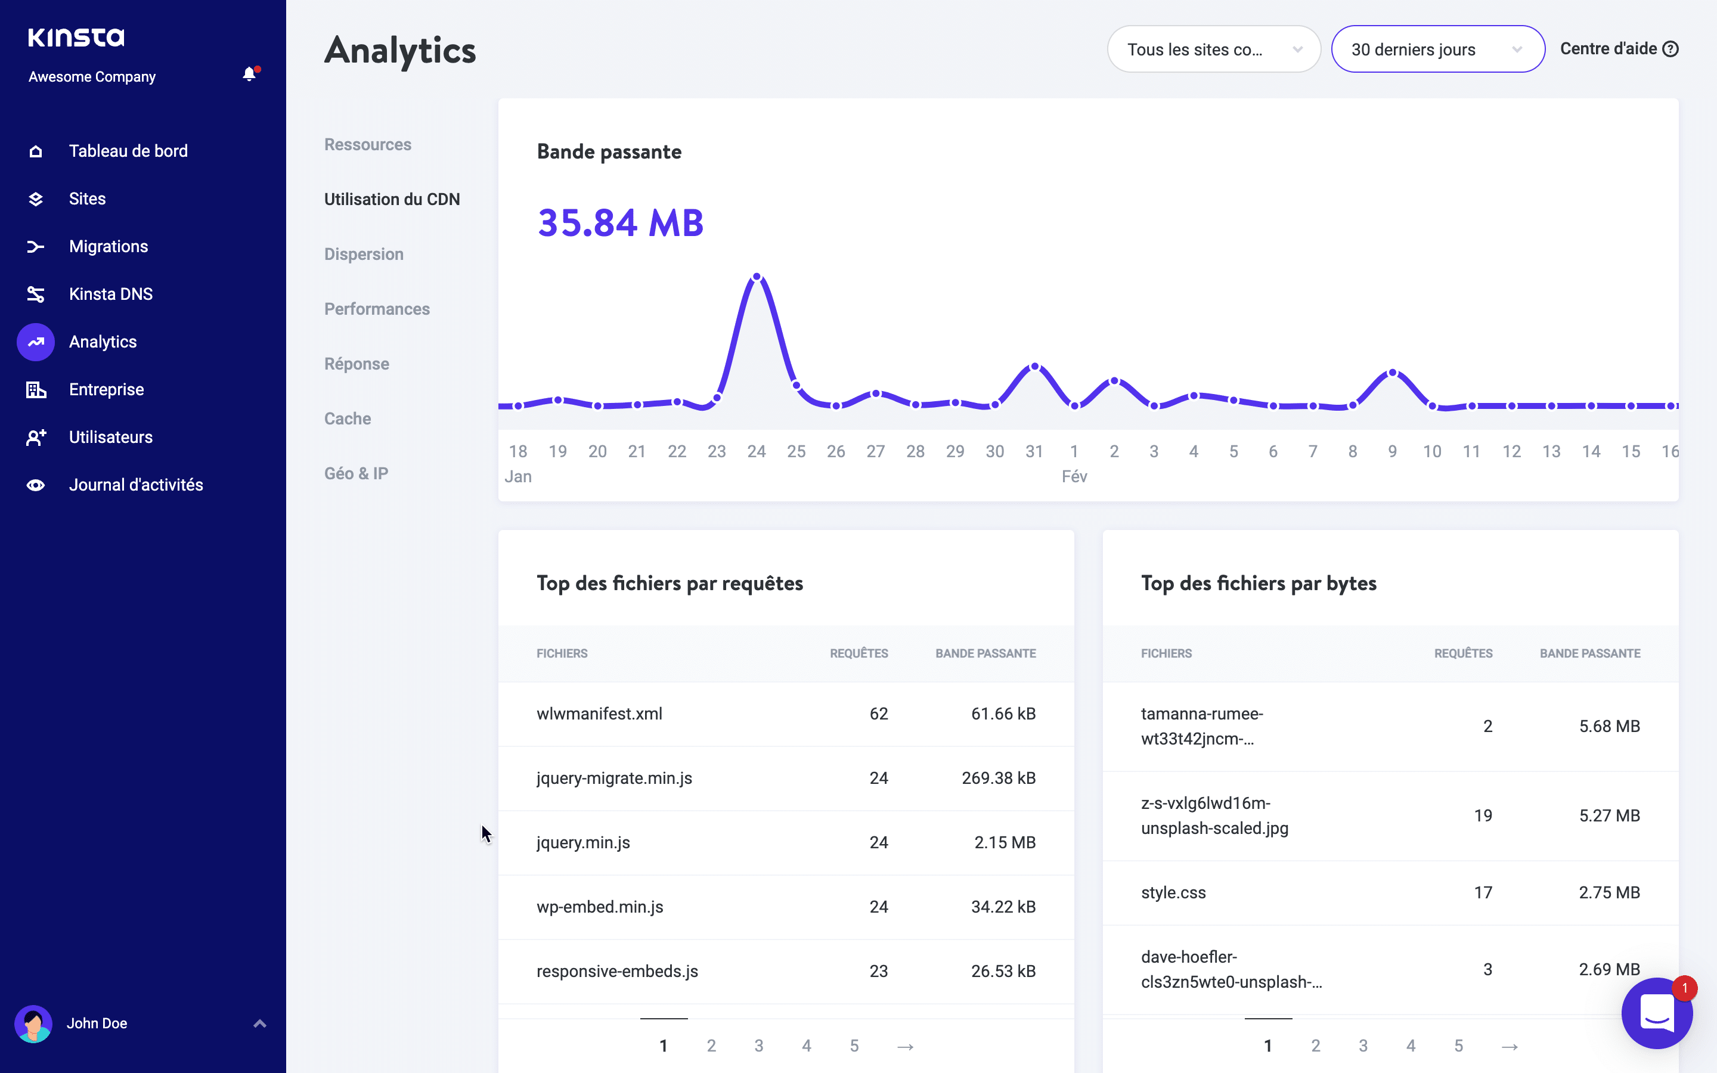Image resolution: width=1717 pixels, height=1073 pixels.
Task: Open the Migrations icon in sidebar
Action: click(36, 246)
